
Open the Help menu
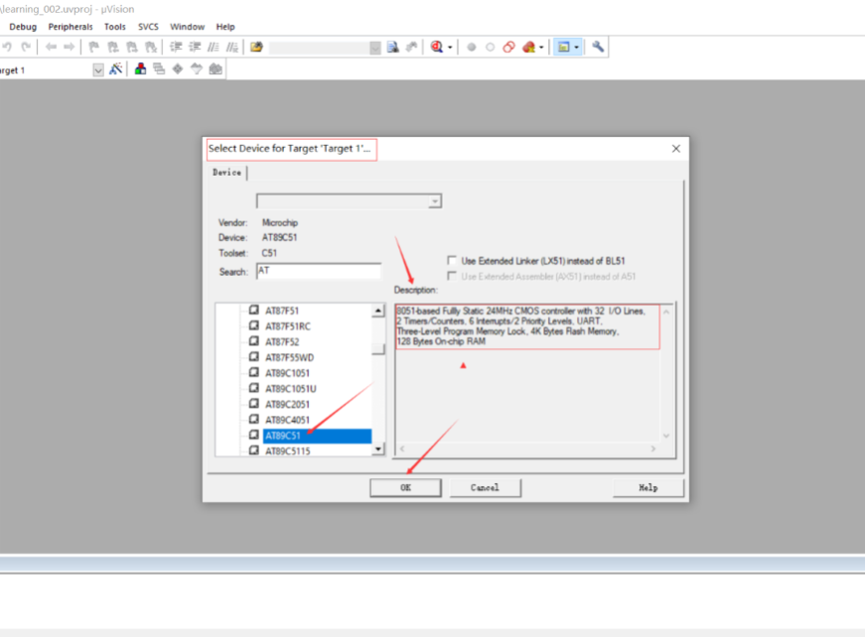(225, 27)
